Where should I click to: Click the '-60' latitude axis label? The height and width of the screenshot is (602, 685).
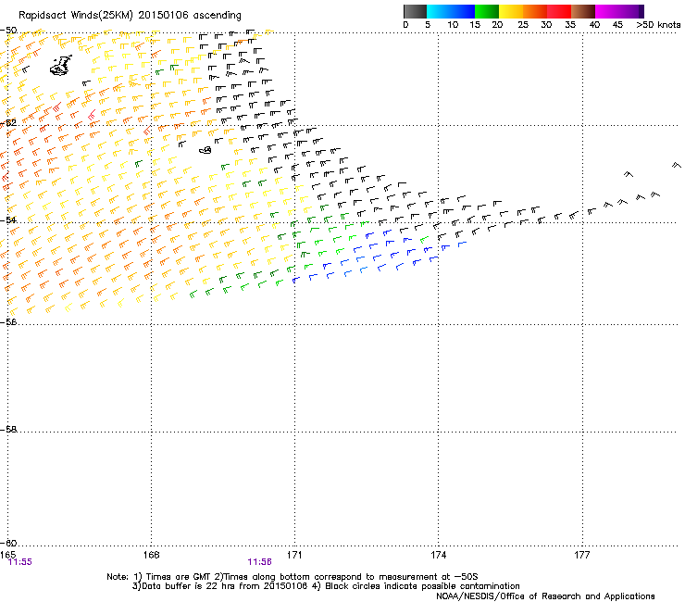point(8,543)
